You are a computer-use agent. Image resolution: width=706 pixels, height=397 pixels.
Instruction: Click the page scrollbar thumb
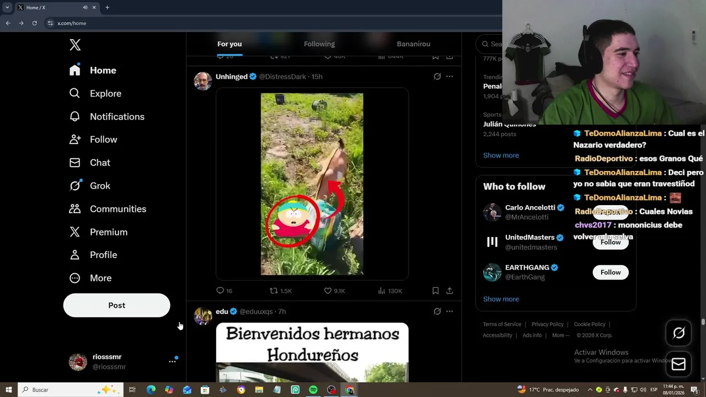click(x=703, y=322)
